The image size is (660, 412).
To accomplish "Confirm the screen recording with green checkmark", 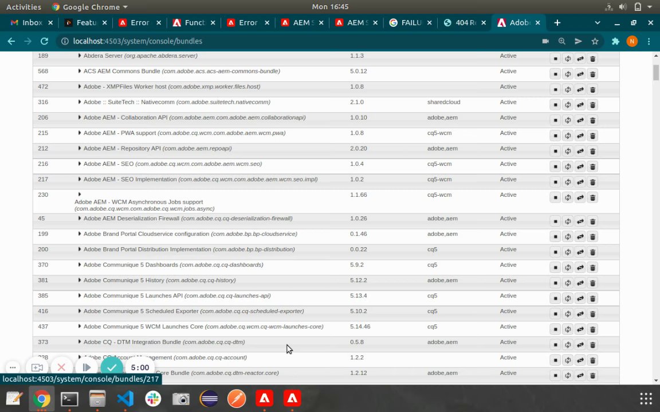I will coord(112,367).
